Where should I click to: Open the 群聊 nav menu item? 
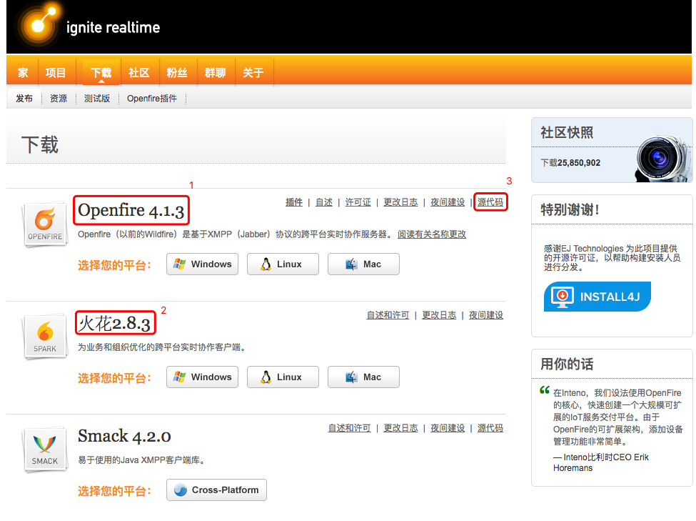coord(216,72)
